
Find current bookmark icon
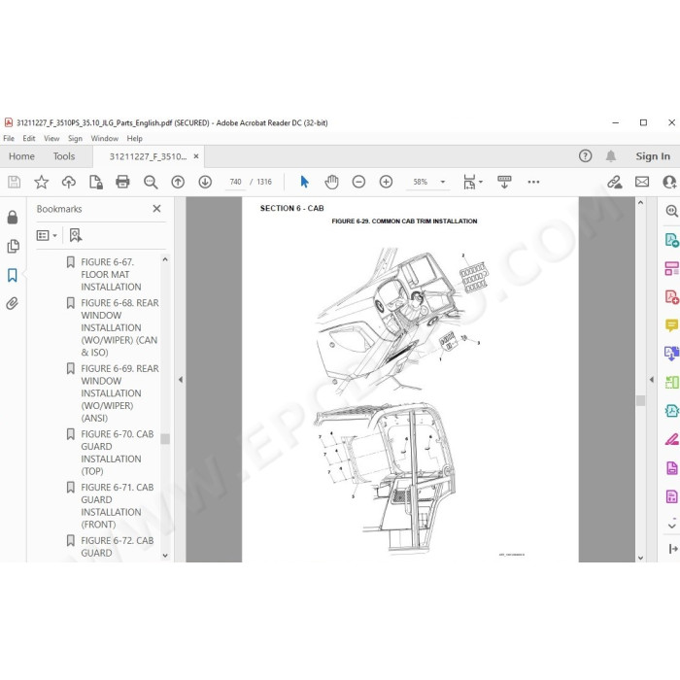click(76, 235)
